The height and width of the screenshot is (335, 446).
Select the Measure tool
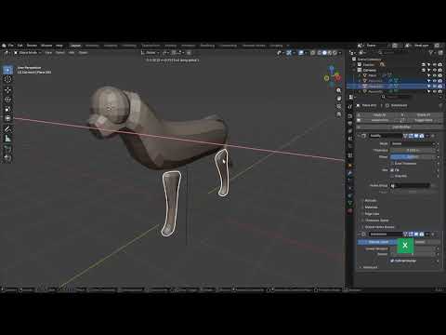tap(7, 139)
